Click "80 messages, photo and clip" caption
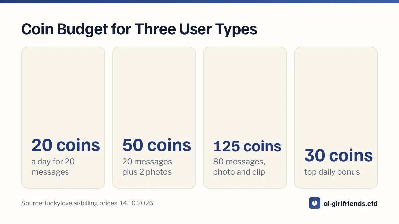Image resolution: width=399 pixels, height=224 pixels. tap(239, 167)
